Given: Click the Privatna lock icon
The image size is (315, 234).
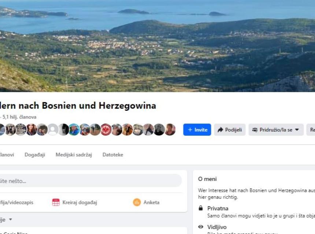Looking at the screenshot, I should [200, 208].
